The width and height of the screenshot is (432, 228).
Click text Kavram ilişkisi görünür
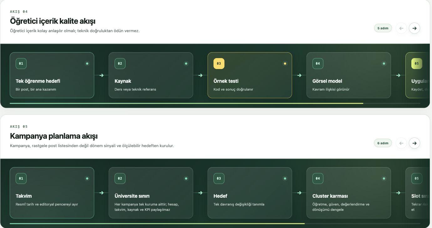(x=331, y=89)
